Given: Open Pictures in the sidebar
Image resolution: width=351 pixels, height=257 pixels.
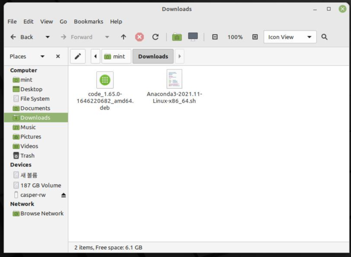Looking at the screenshot, I should click(x=36, y=137).
